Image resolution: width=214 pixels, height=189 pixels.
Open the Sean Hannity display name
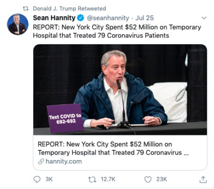click(54, 18)
